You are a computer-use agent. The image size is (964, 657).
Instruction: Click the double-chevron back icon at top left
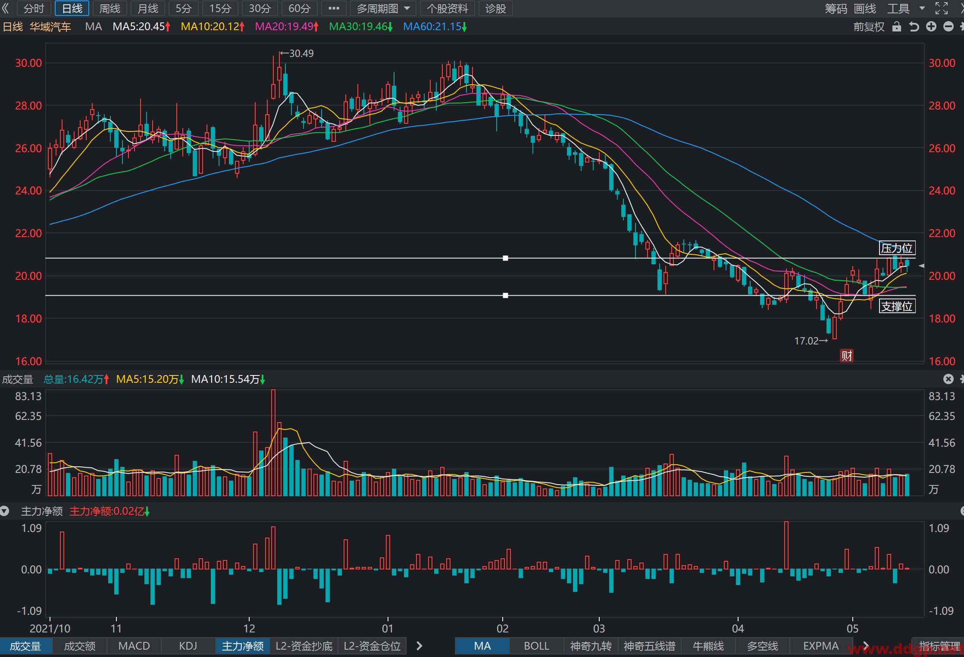click(x=6, y=8)
